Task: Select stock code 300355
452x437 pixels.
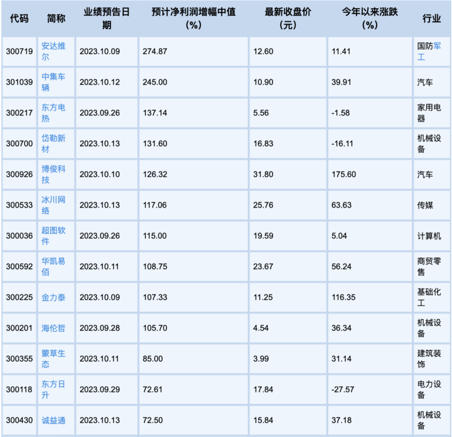Action: (x=19, y=359)
